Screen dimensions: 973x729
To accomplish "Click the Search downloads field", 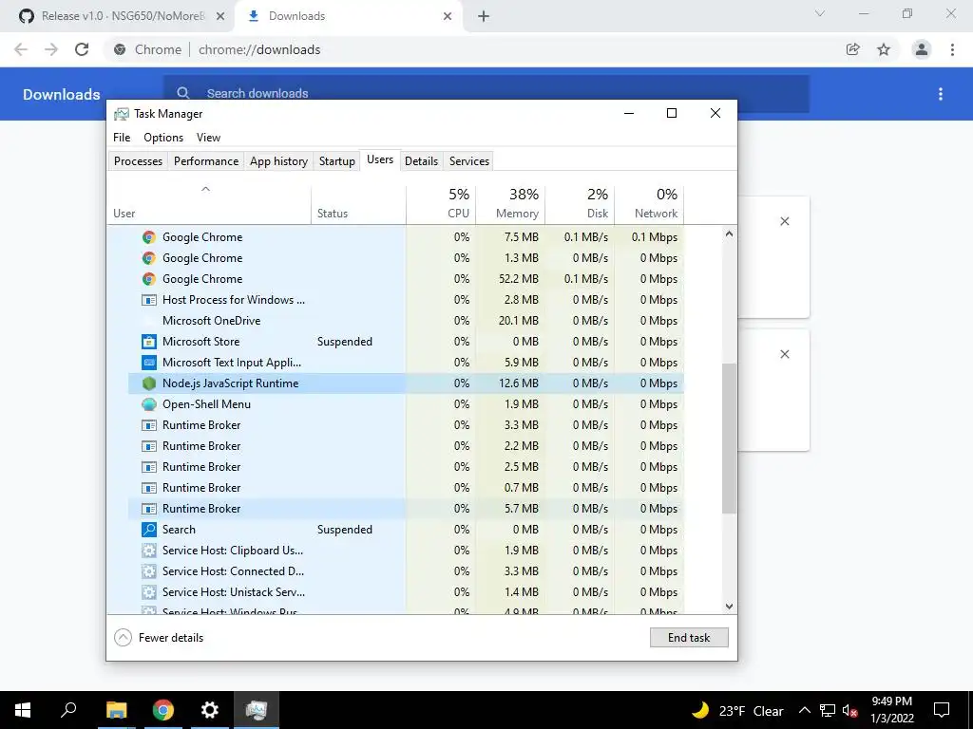I will click(x=486, y=94).
